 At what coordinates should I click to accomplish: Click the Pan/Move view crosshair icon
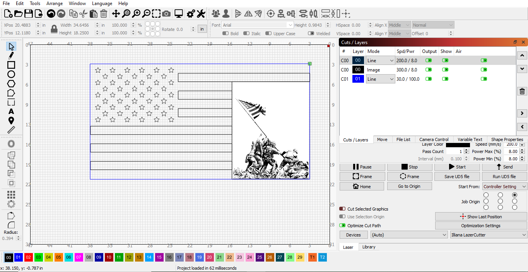[116, 14]
